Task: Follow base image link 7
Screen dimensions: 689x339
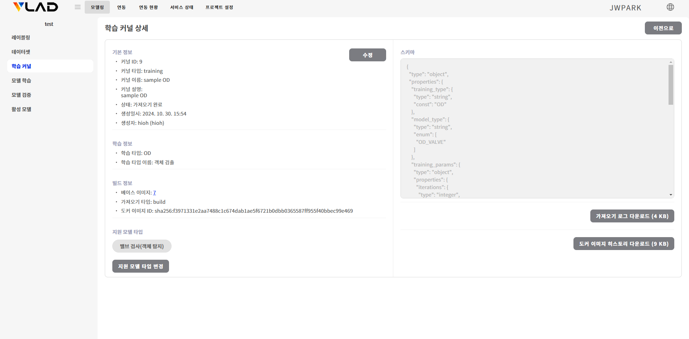Action: (154, 193)
